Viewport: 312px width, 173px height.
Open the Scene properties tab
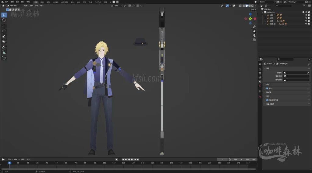pos(260,81)
